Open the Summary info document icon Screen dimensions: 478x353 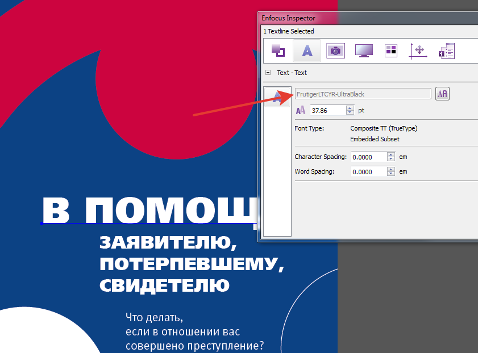click(446, 51)
